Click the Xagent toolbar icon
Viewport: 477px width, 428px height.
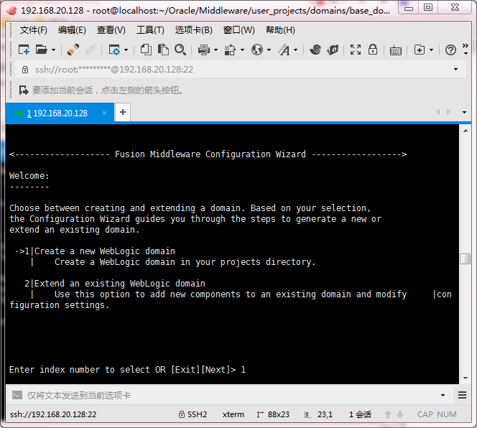click(333, 50)
